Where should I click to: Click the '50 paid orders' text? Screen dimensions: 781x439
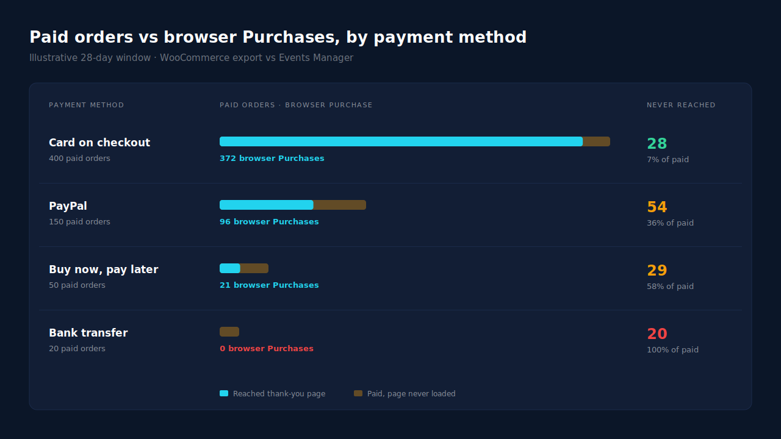click(77, 285)
